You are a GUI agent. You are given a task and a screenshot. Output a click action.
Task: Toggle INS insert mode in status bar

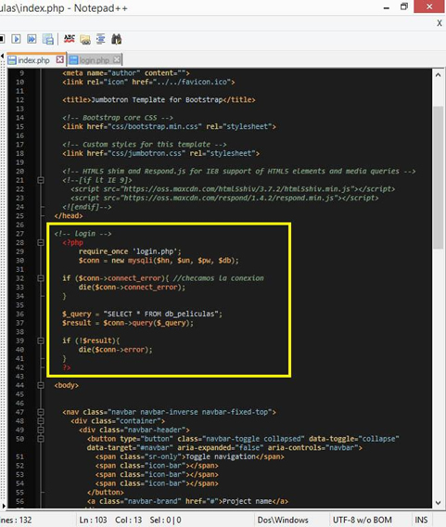(421, 520)
